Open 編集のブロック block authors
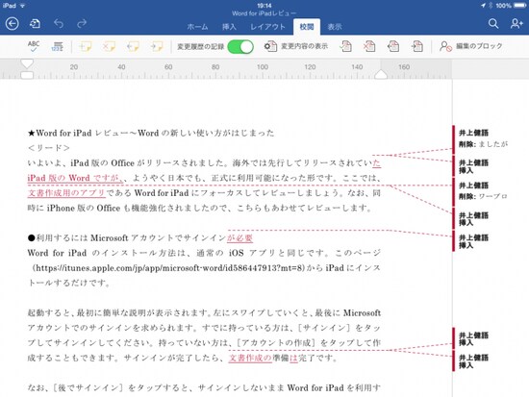Screen dimensions: 529x397 pyautogui.click(x=471, y=46)
